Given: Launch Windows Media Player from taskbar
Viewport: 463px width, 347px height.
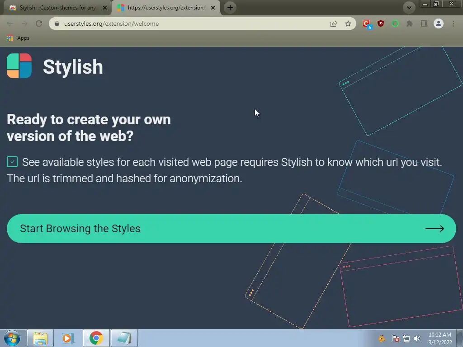Looking at the screenshot, I should [68, 338].
